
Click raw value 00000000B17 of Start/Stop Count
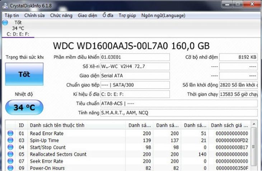click(232, 147)
